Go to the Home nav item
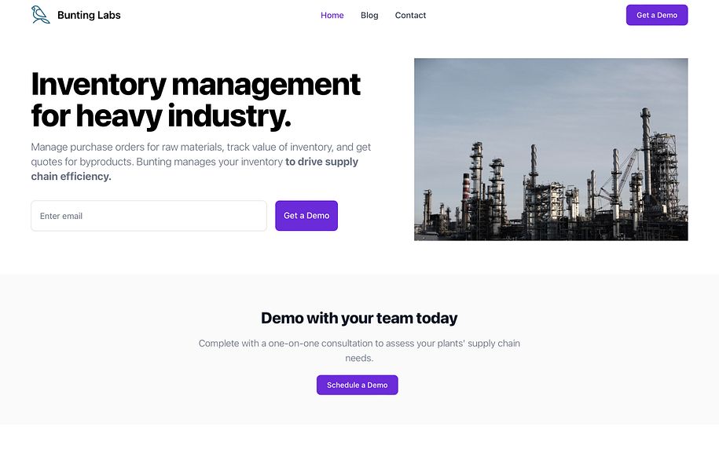 pos(332,15)
